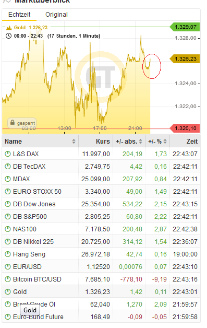
Task: Click the Bitcoin percent value -9,19
Action: coord(159,279)
